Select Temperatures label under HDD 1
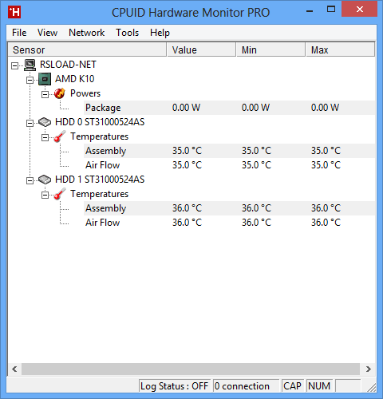Screen dimensions: 383x399 point(99,194)
